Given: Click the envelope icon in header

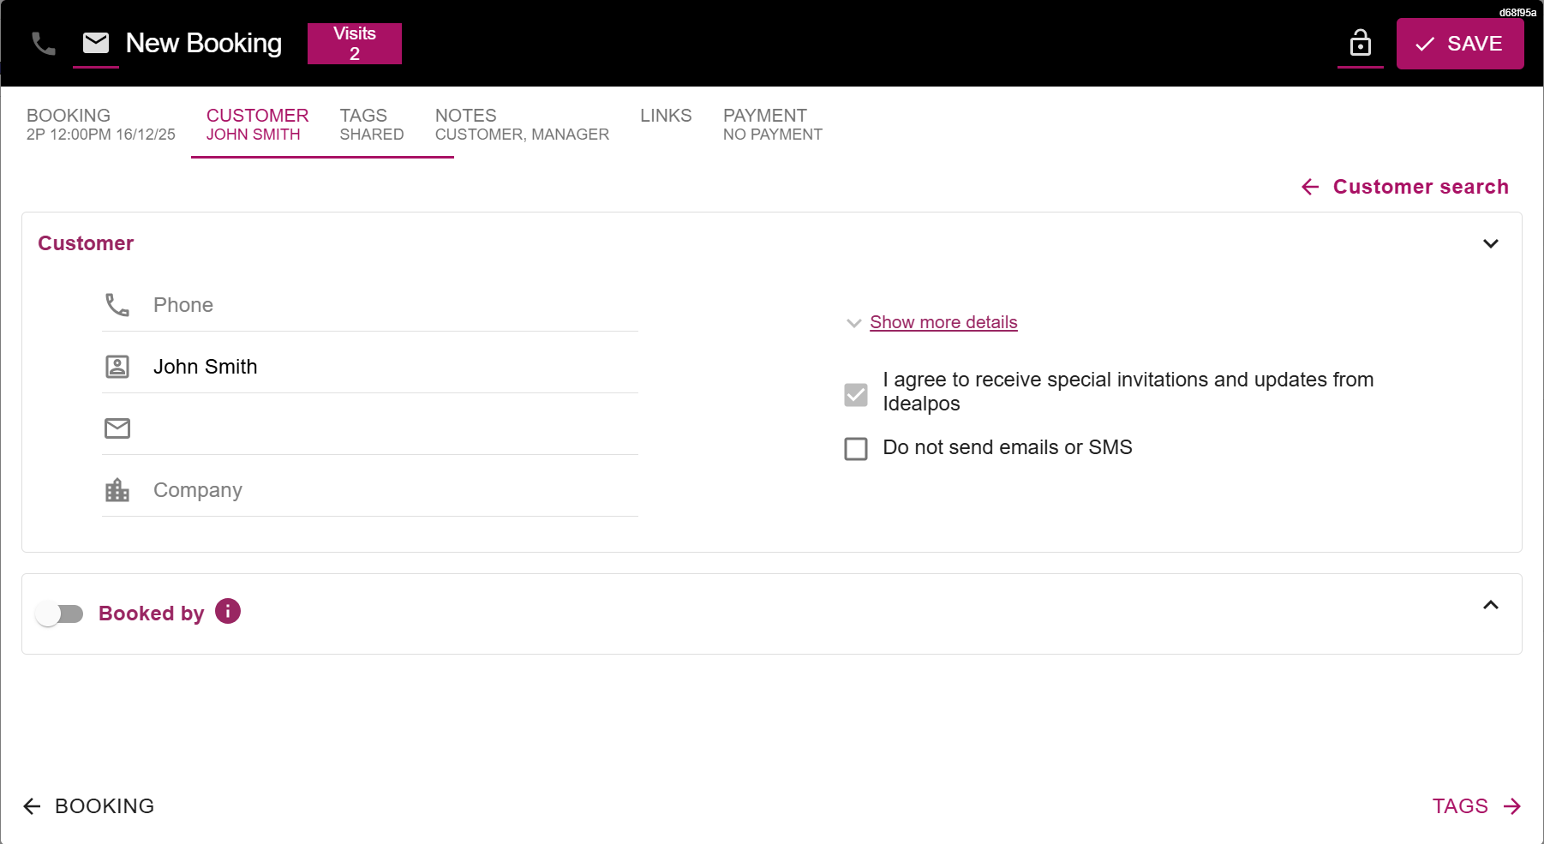Looking at the screenshot, I should (96, 43).
